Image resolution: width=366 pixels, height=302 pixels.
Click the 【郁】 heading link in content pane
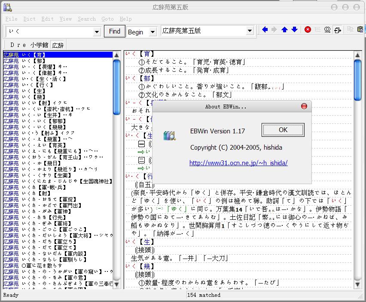point(146,79)
